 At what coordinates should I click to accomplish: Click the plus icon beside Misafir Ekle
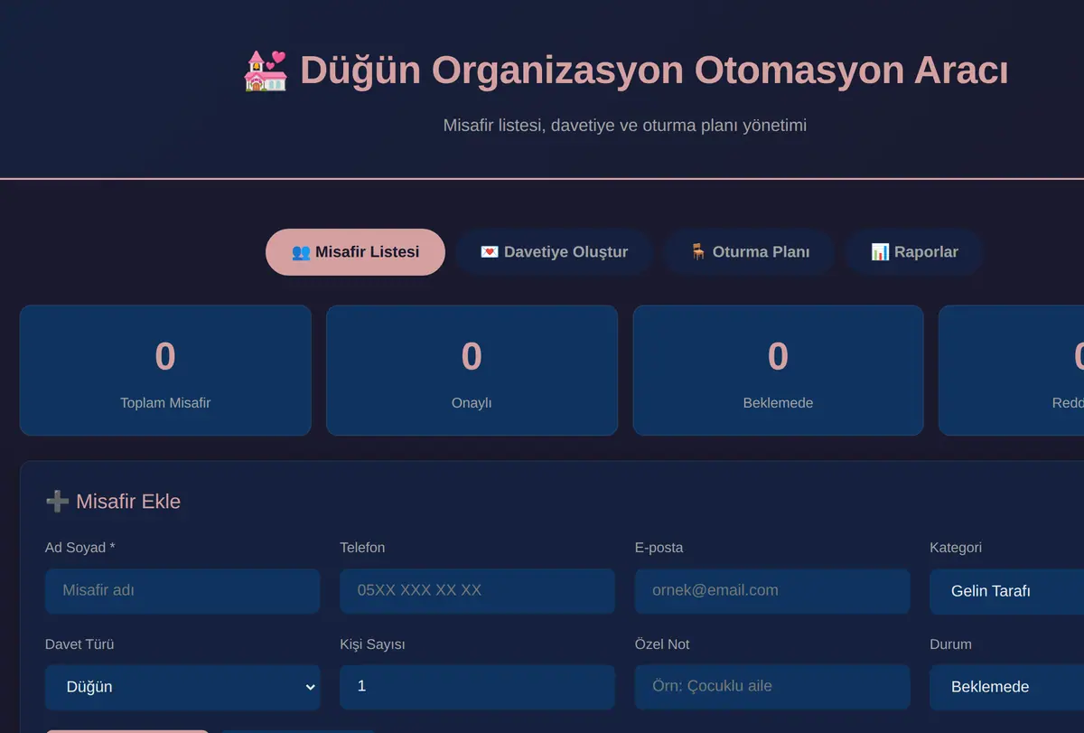pyautogui.click(x=57, y=501)
